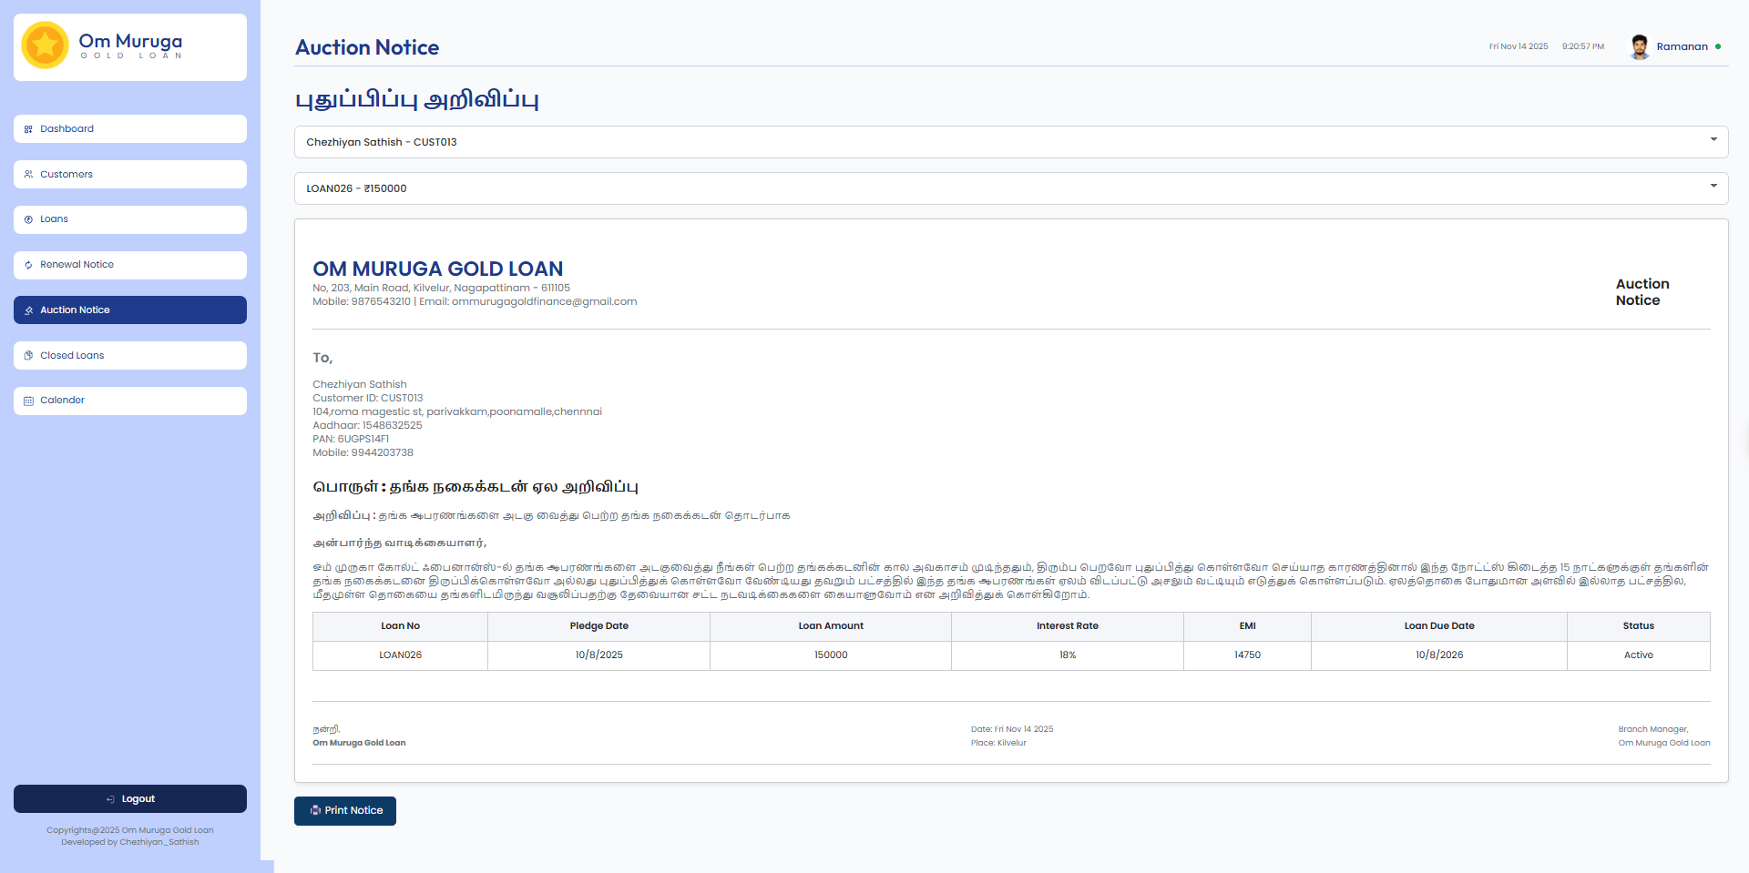Open the loan dropdown showing LOAN026

point(1002,188)
